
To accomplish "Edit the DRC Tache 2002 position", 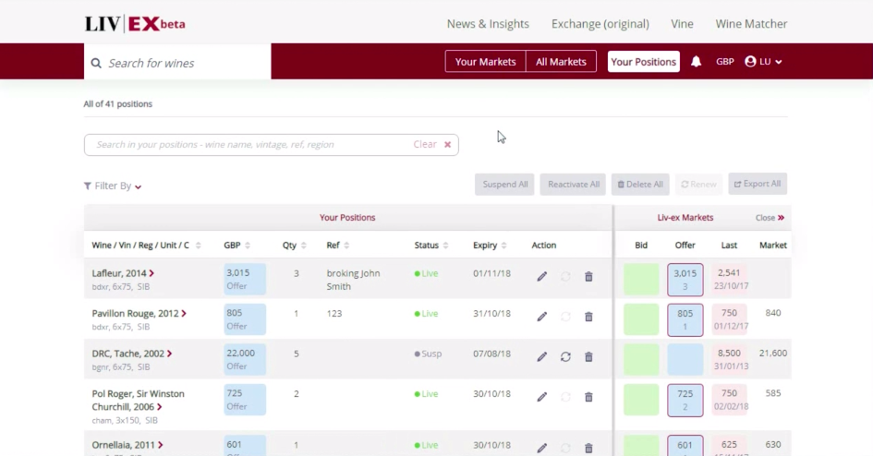I will point(541,356).
